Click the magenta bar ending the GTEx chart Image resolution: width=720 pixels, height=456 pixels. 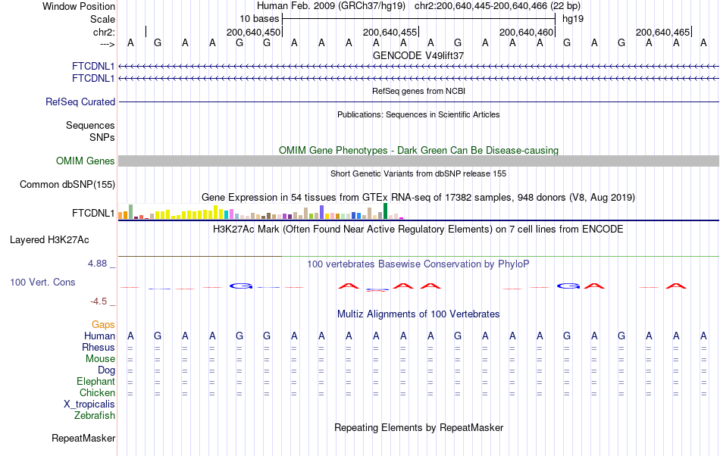coord(402,218)
